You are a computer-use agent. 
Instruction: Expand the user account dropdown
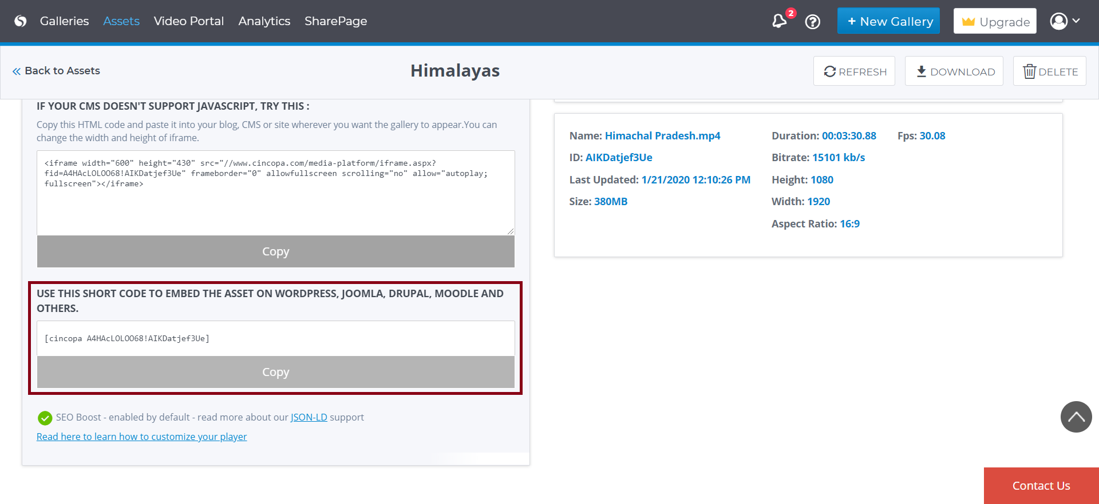point(1065,21)
